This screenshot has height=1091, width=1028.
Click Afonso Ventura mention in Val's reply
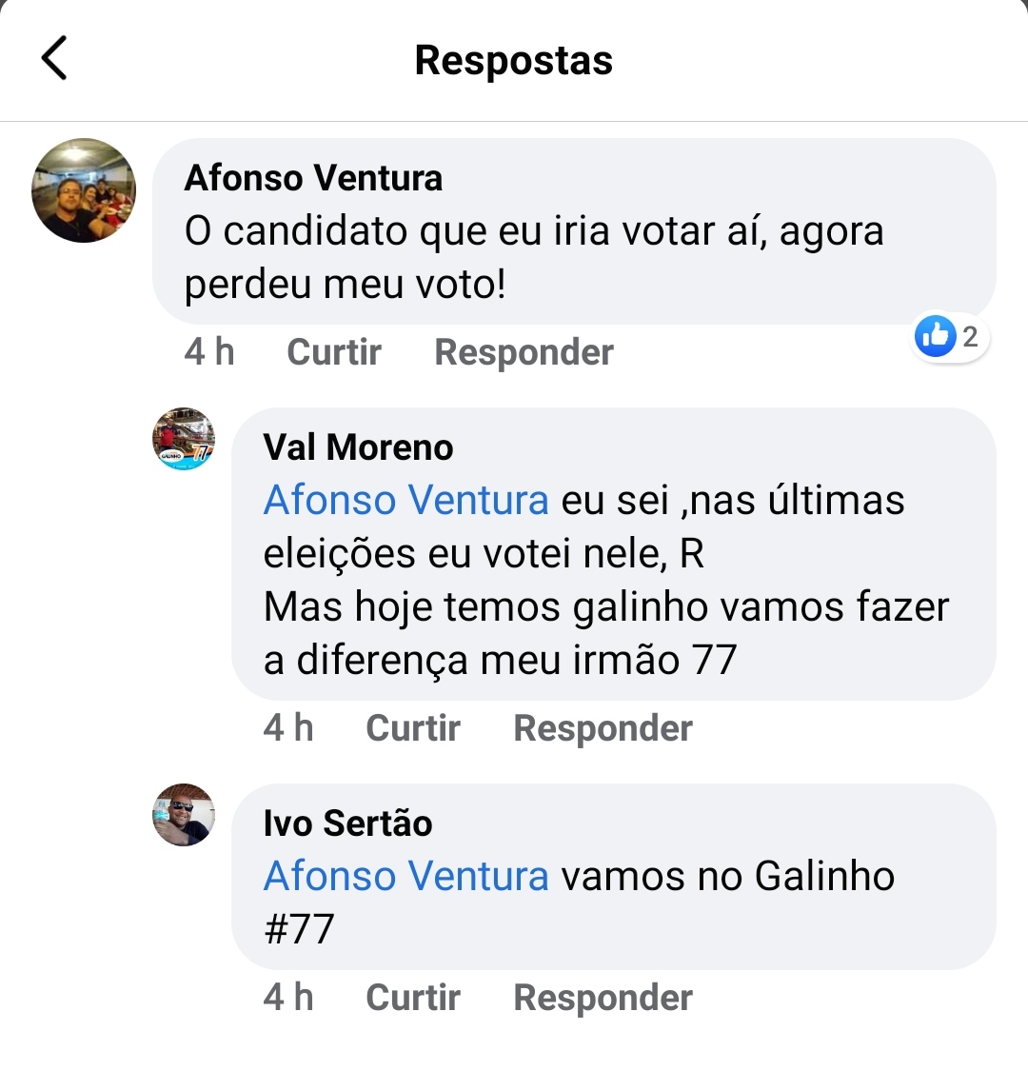coord(406,501)
